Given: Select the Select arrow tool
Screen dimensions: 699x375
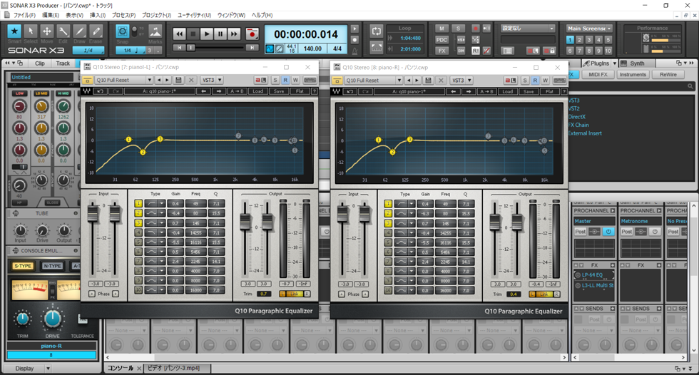Looking at the screenshot, I should click(30, 31).
